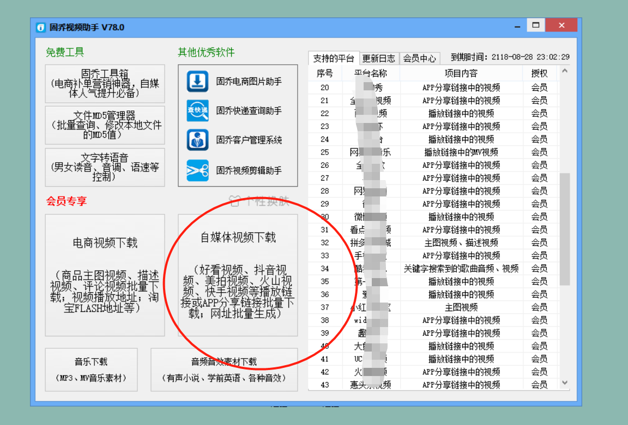Viewport: 628px width, 425px height.
Task: Select row 25 播放链接中的MV视频
Action: pos(433,152)
